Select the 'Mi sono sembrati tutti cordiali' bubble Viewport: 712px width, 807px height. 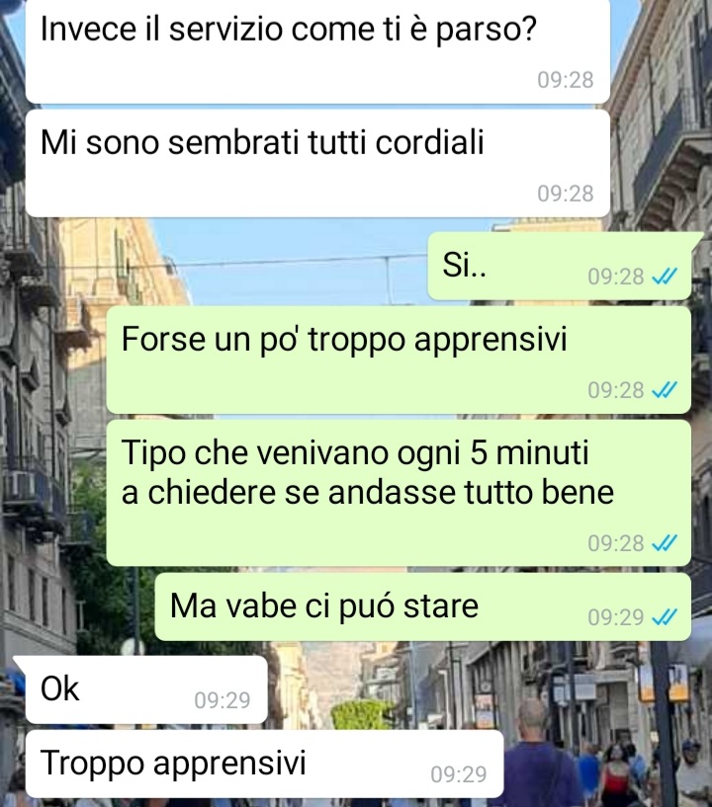tap(317, 163)
